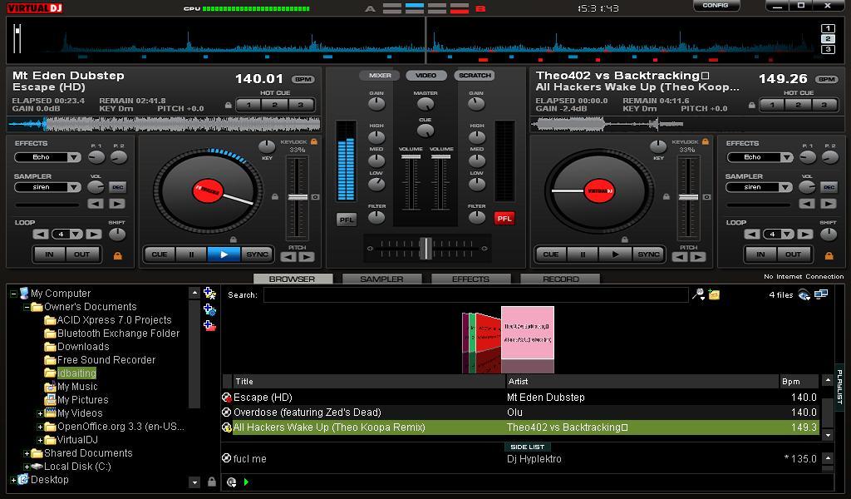Play the left deck track
This screenshot has width=851, height=499.
click(x=224, y=254)
